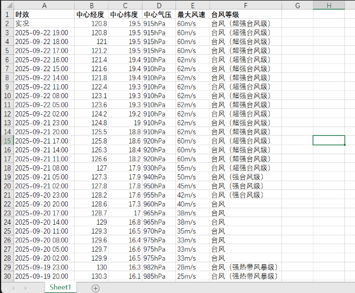The height and width of the screenshot is (293, 355).
Task: Click cell 2025-09-21 23:00
Action: click(x=44, y=123)
